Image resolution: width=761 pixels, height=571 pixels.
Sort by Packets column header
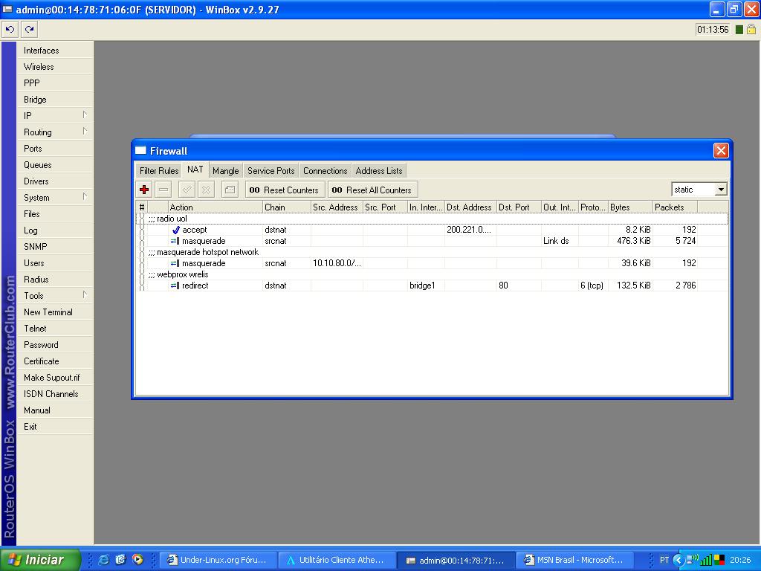[x=675, y=207]
